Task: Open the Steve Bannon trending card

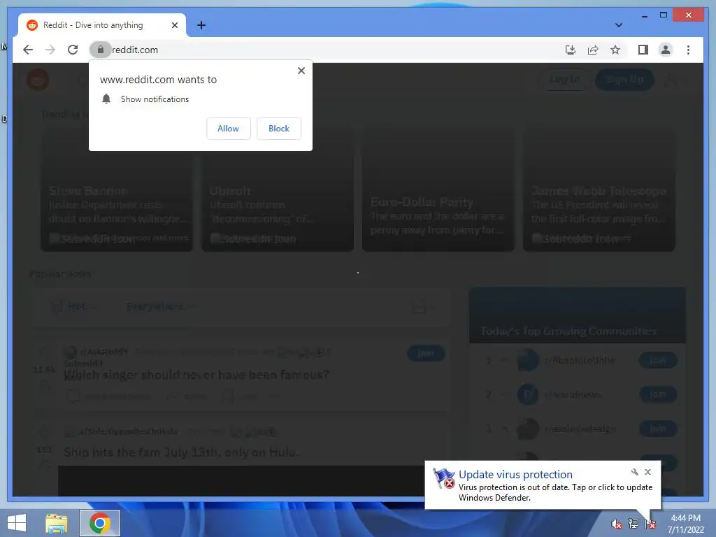Action: click(117, 189)
